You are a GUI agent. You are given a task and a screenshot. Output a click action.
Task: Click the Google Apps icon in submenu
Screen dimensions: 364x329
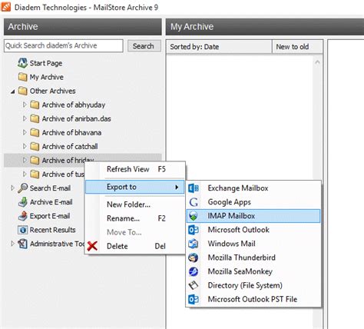pyautogui.click(x=194, y=202)
